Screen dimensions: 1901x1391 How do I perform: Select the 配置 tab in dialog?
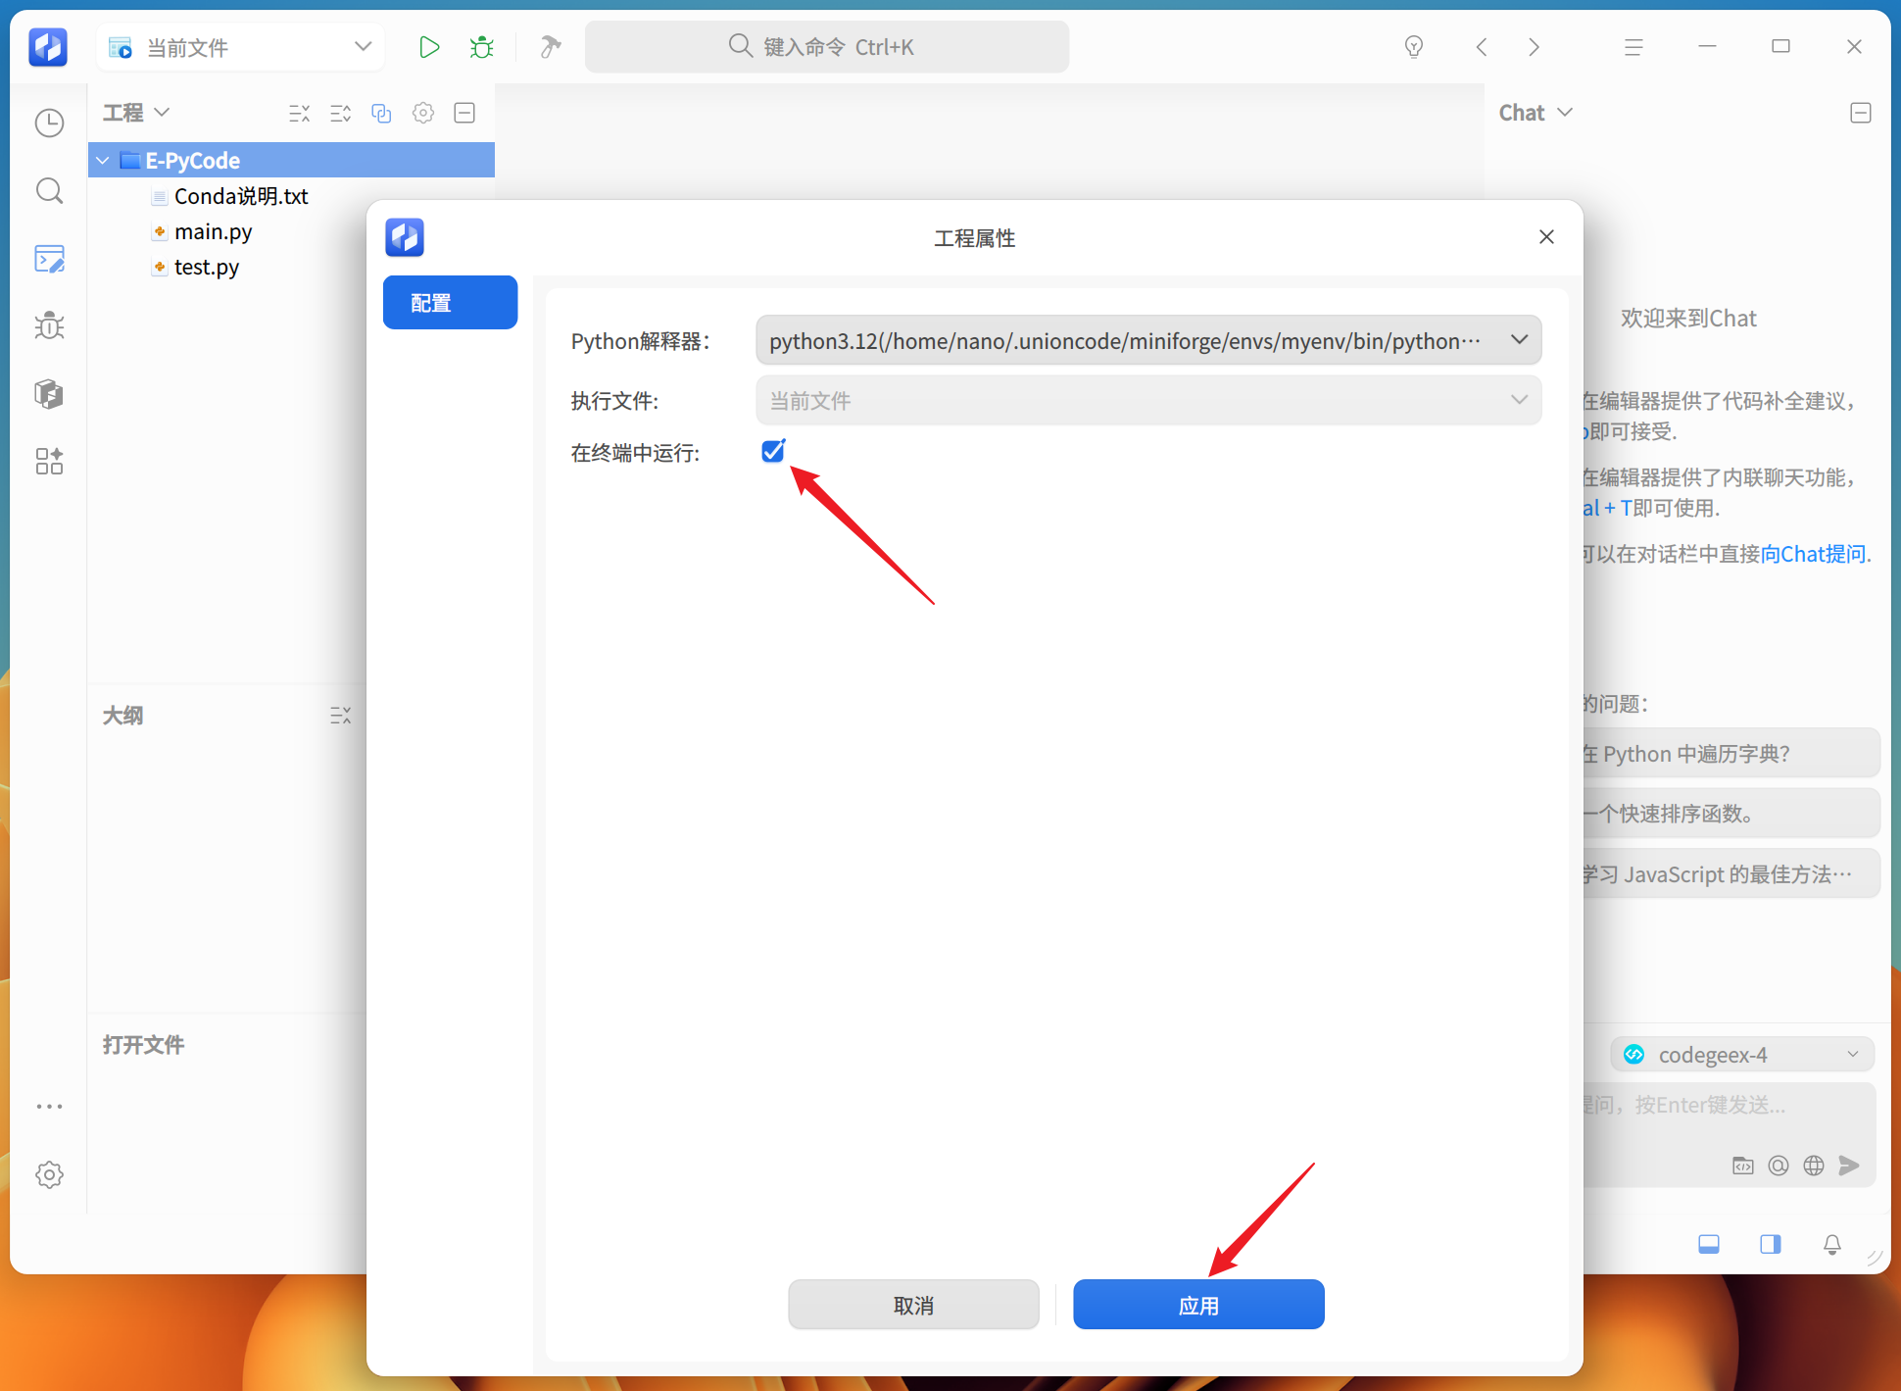coord(450,302)
